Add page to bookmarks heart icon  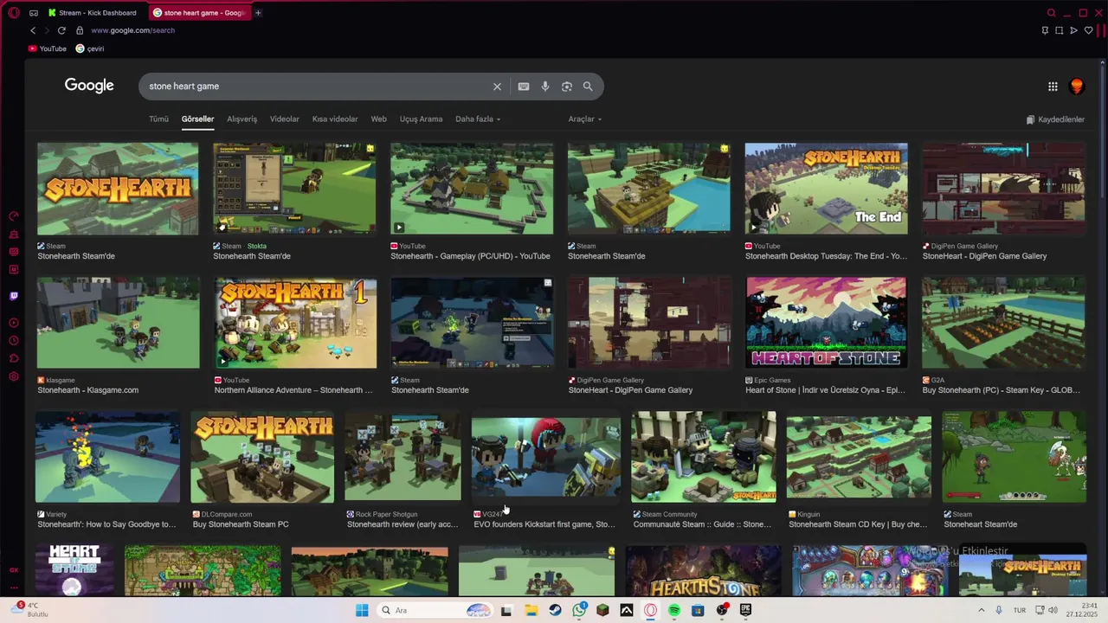[x=1089, y=30]
